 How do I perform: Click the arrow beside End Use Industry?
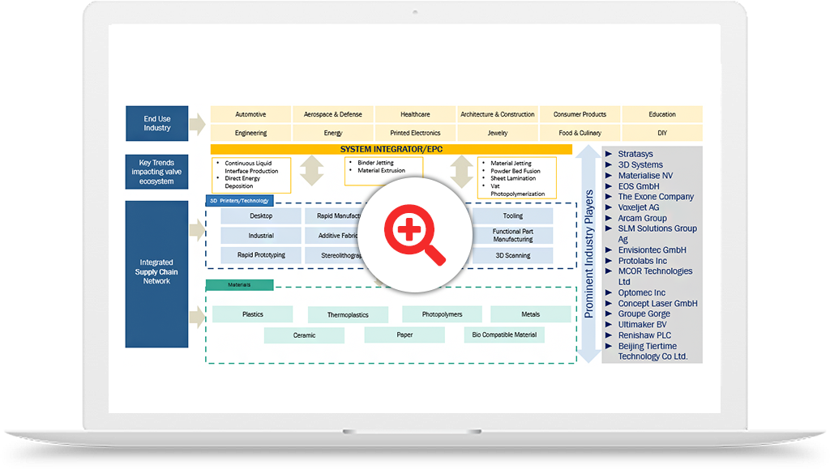(197, 124)
